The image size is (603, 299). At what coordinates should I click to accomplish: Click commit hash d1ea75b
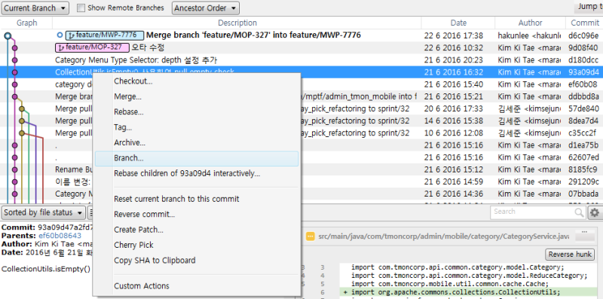tap(583, 145)
